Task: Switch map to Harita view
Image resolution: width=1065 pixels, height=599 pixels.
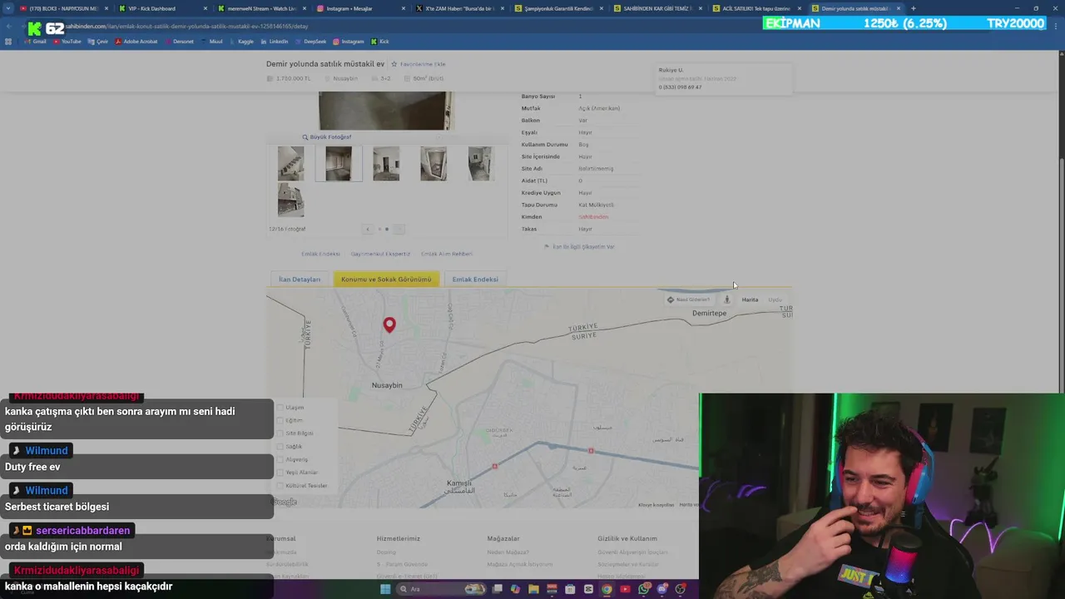Action: click(750, 299)
